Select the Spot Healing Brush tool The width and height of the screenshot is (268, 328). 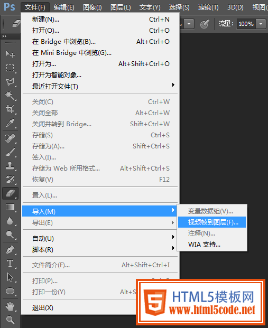coord(10,138)
